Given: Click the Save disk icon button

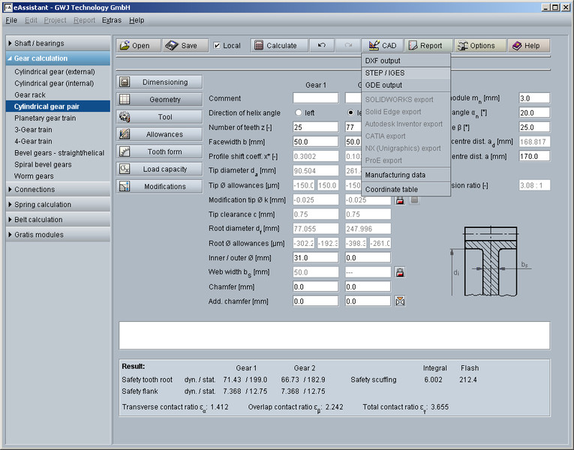Looking at the screenshot, I should [181, 46].
